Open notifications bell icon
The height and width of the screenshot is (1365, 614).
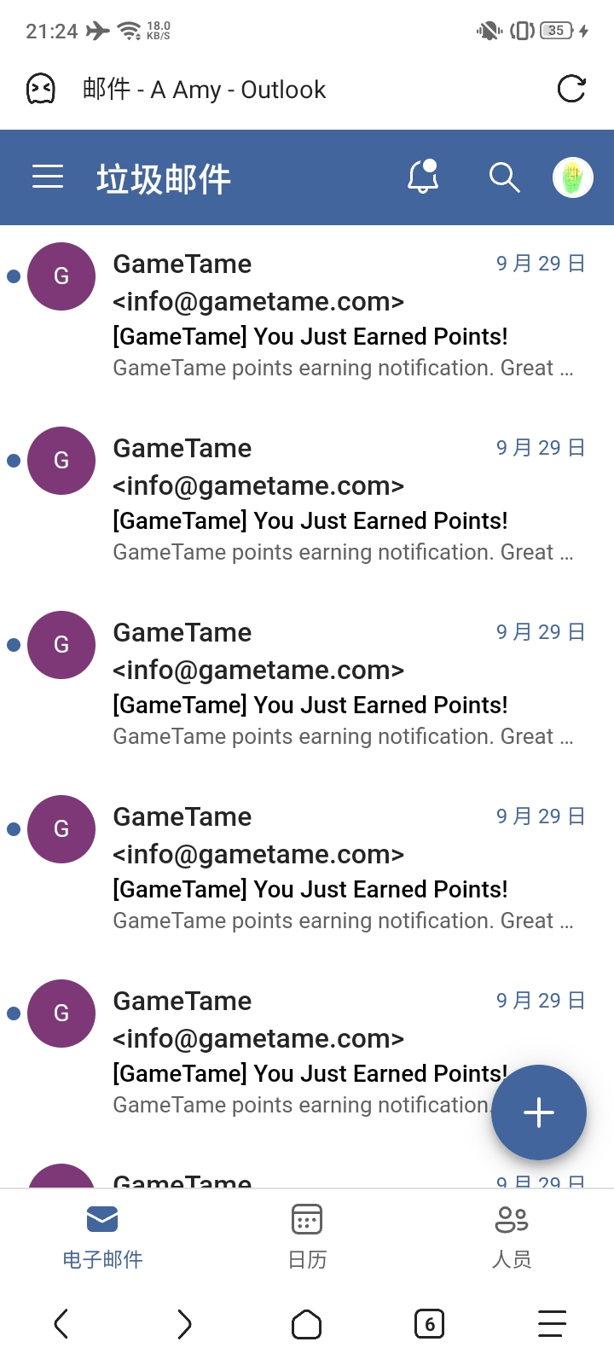tap(423, 177)
